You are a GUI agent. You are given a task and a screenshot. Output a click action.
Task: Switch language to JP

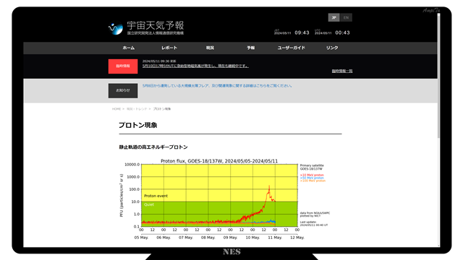pyautogui.click(x=334, y=17)
